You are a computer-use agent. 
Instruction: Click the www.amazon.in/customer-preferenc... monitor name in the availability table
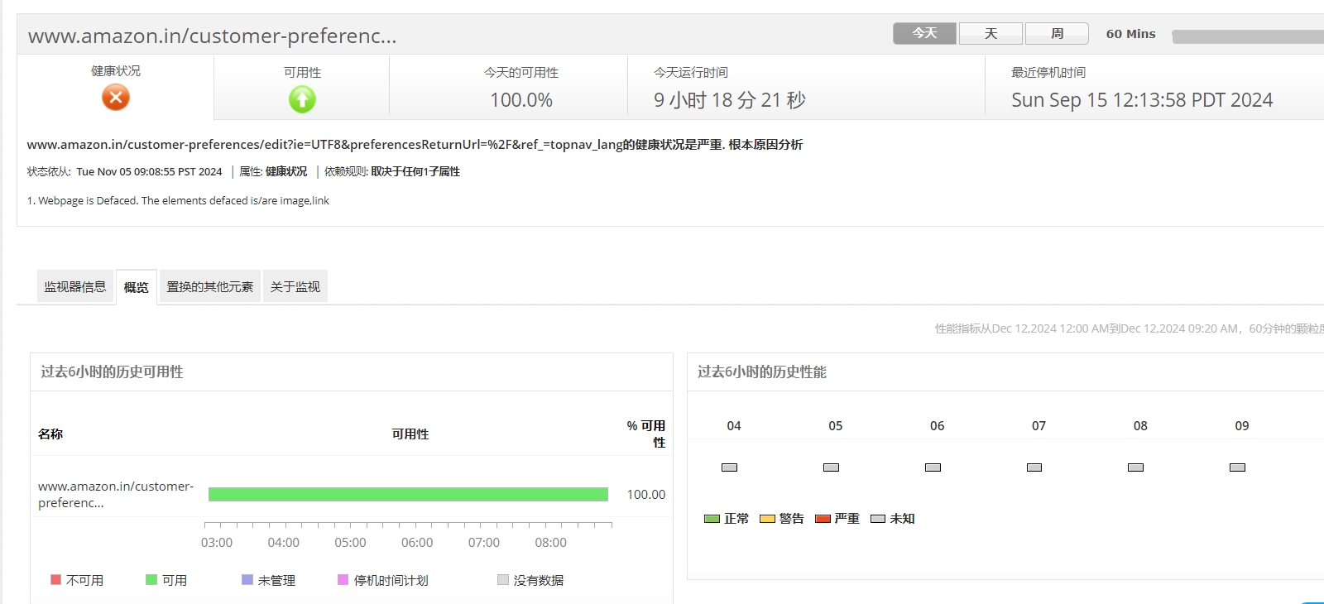coord(116,494)
